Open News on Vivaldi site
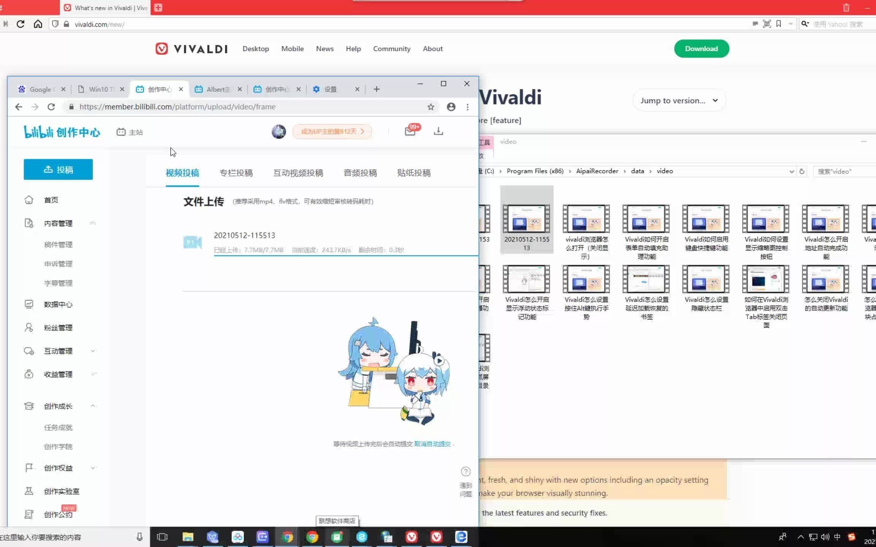 pyautogui.click(x=325, y=49)
